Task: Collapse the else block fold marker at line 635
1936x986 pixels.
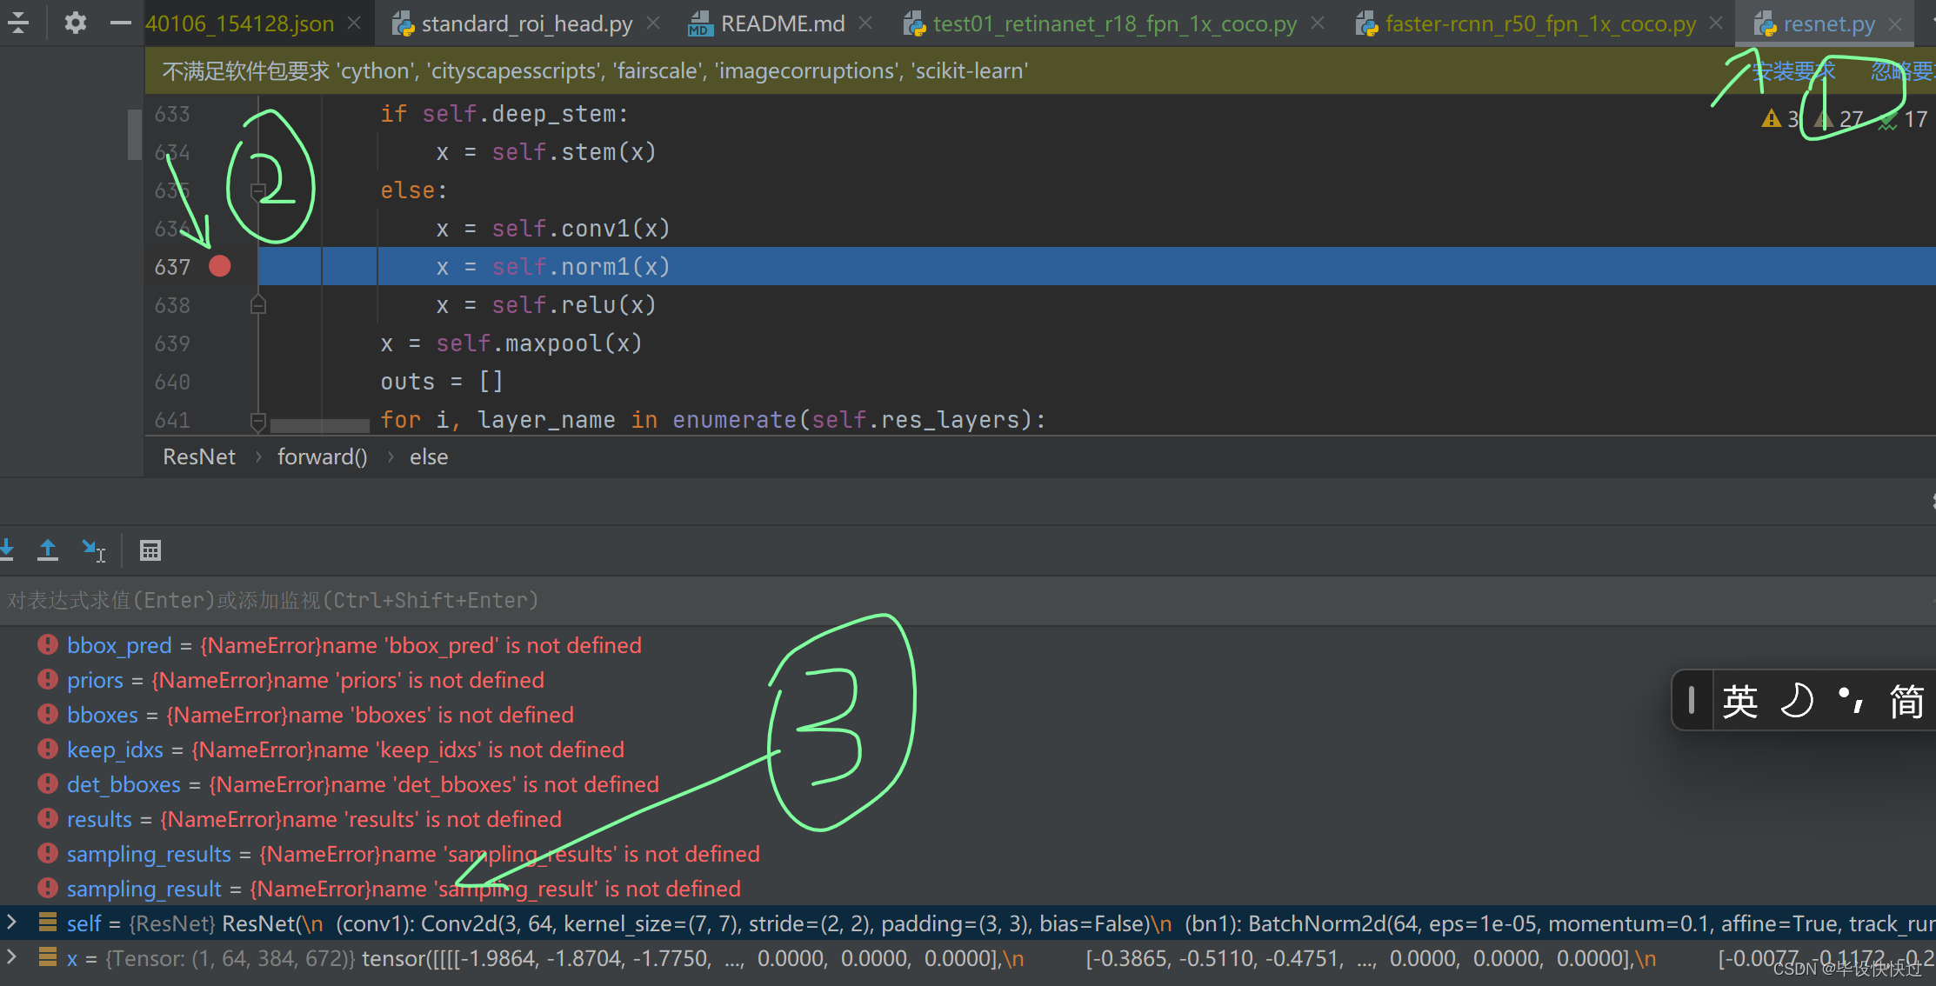Action: [x=257, y=190]
